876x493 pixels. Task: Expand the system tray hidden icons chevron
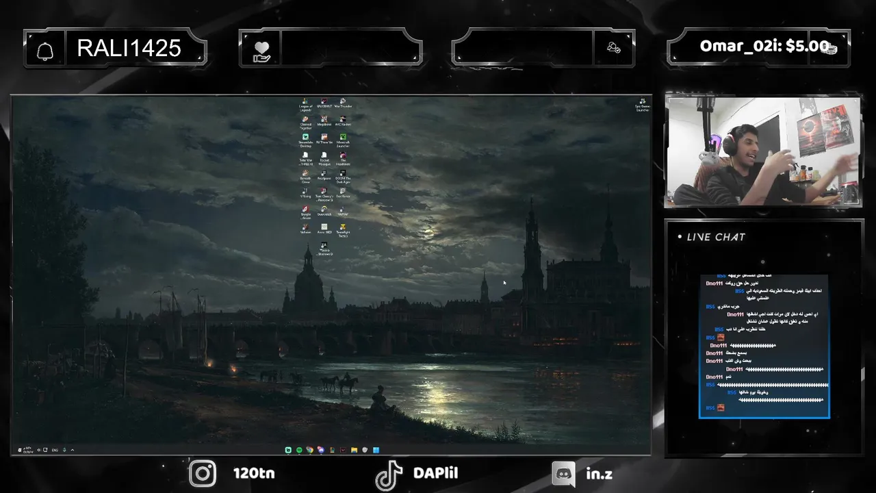73,450
